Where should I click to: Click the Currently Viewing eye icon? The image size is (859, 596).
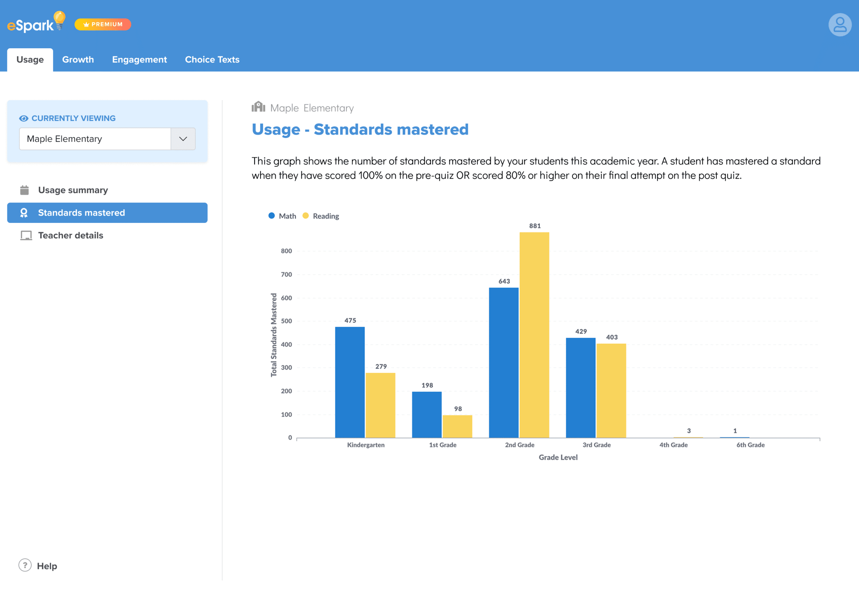[23, 118]
